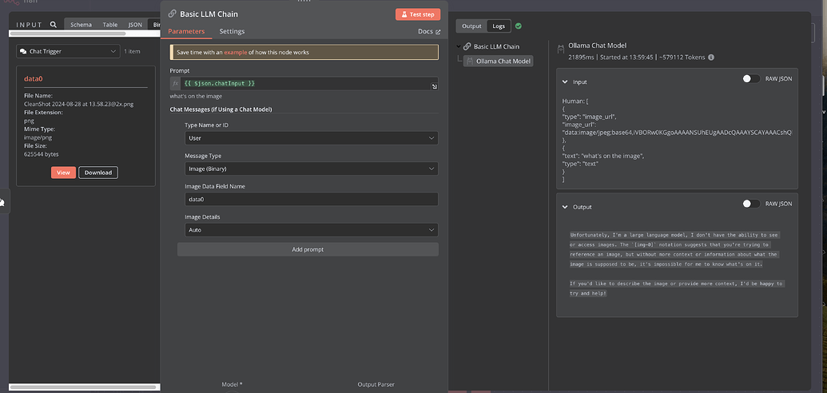Click the search icon in the Input panel
Image resolution: width=827 pixels, height=393 pixels.
54,25
